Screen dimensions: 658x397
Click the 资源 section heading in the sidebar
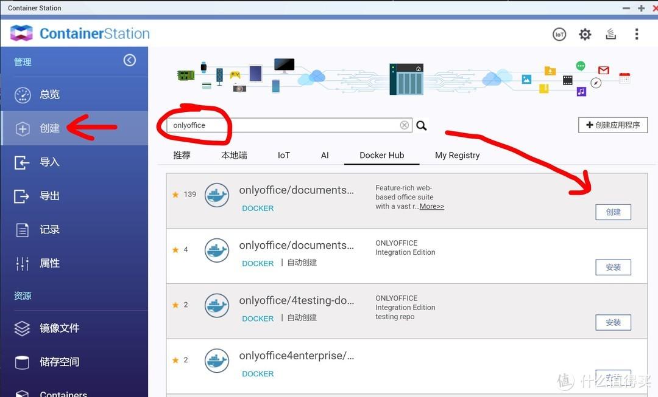tap(23, 295)
